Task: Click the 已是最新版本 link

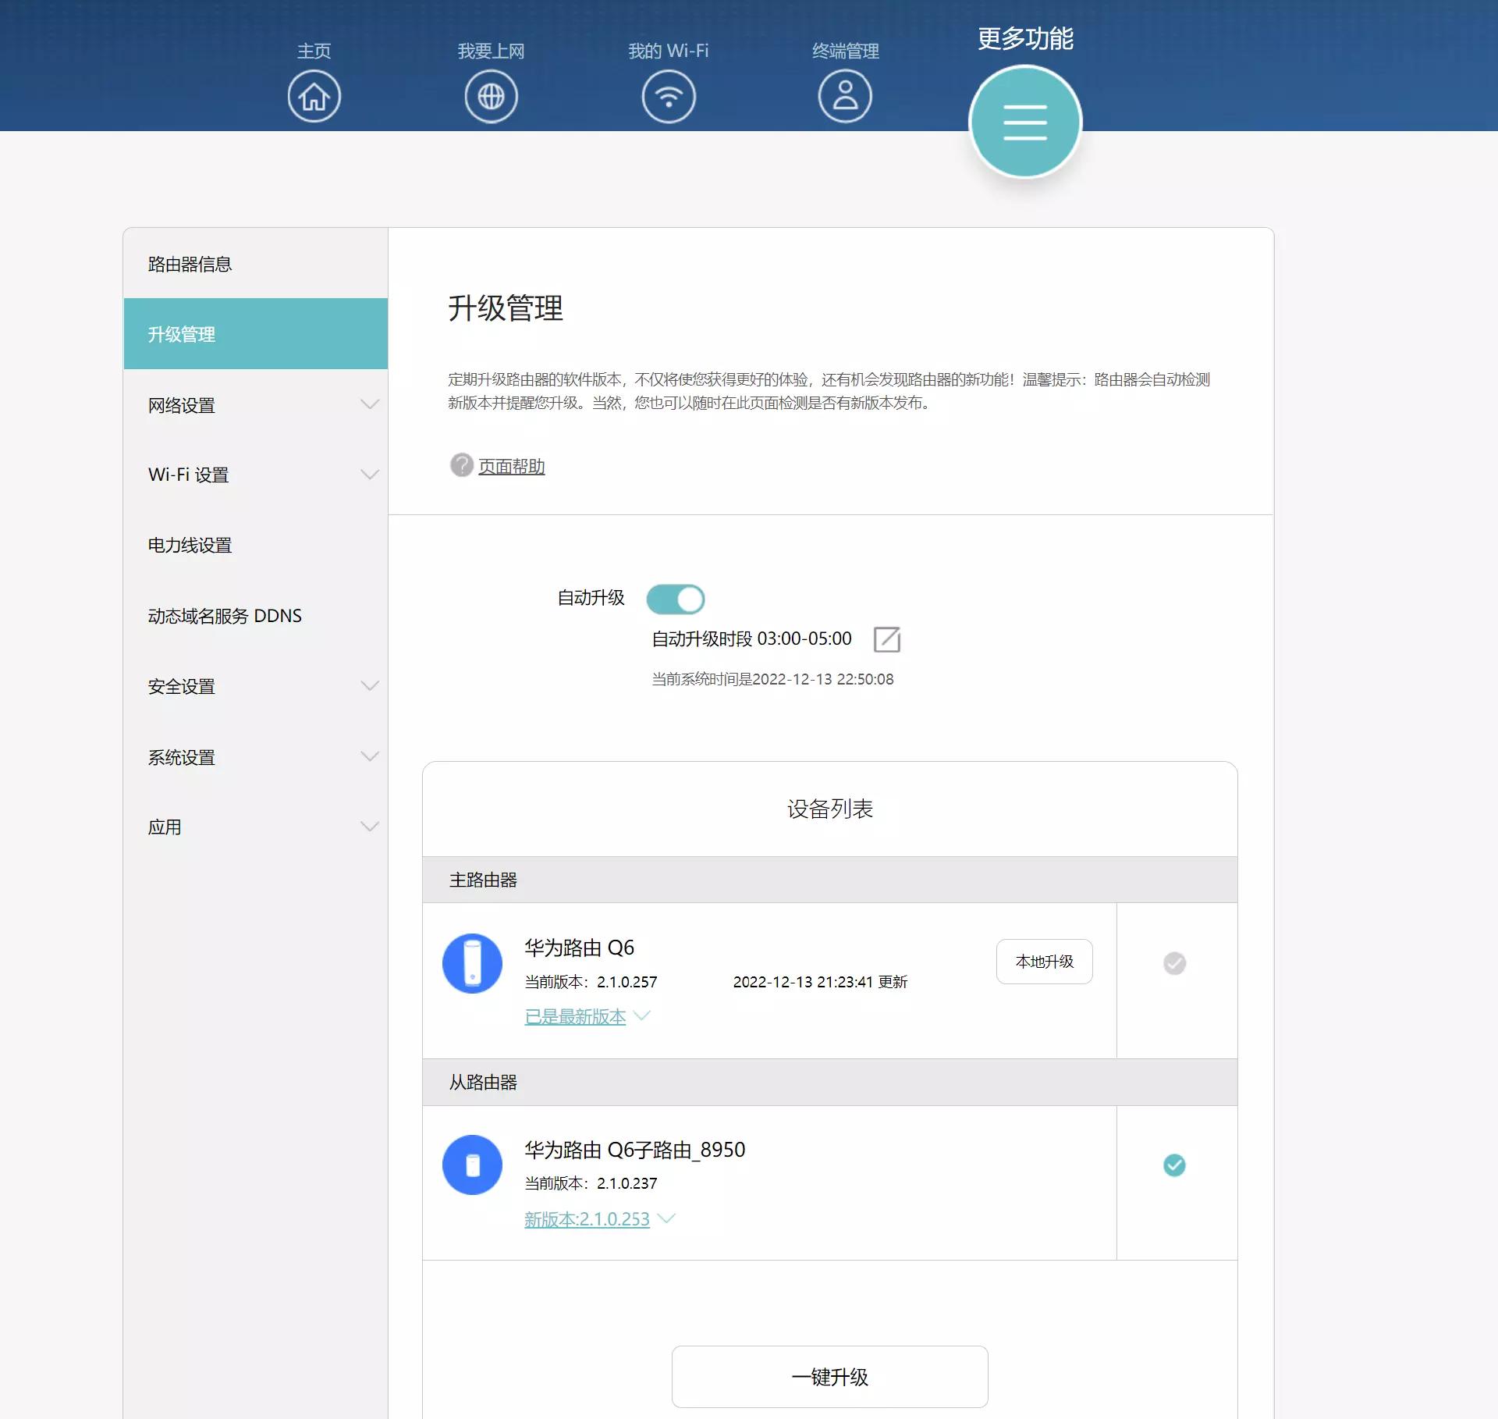Action: (x=575, y=1017)
